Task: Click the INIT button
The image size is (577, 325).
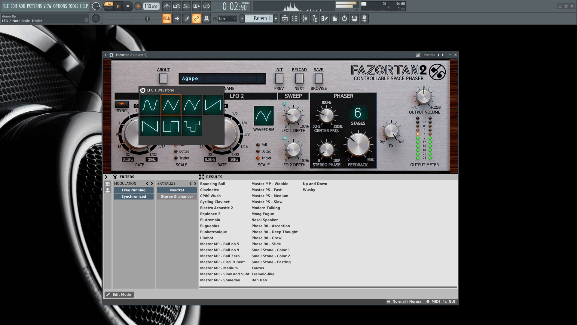Action: [x=279, y=78]
